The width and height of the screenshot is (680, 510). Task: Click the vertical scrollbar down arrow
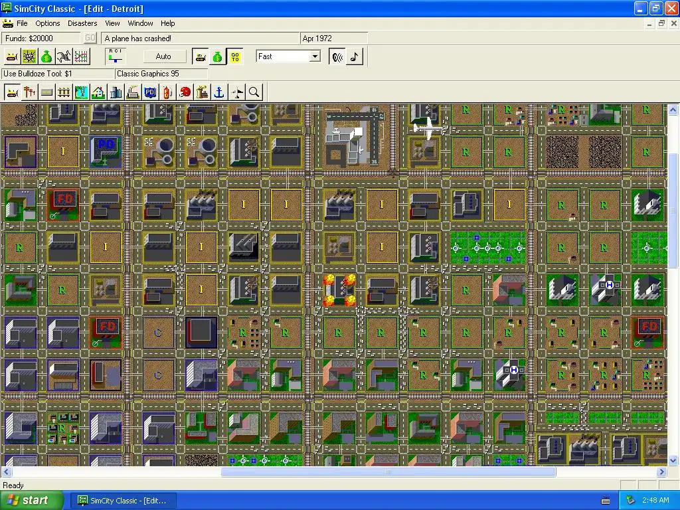tap(673, 461)
